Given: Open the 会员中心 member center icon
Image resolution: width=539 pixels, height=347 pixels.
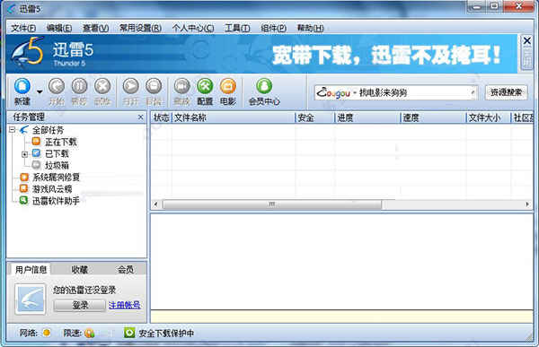Looking at the screenshot, I should pyautogui.click(x=264, y=86).
